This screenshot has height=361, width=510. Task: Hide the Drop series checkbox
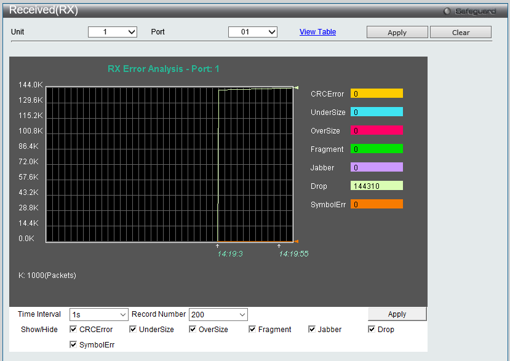coord(372,330)
